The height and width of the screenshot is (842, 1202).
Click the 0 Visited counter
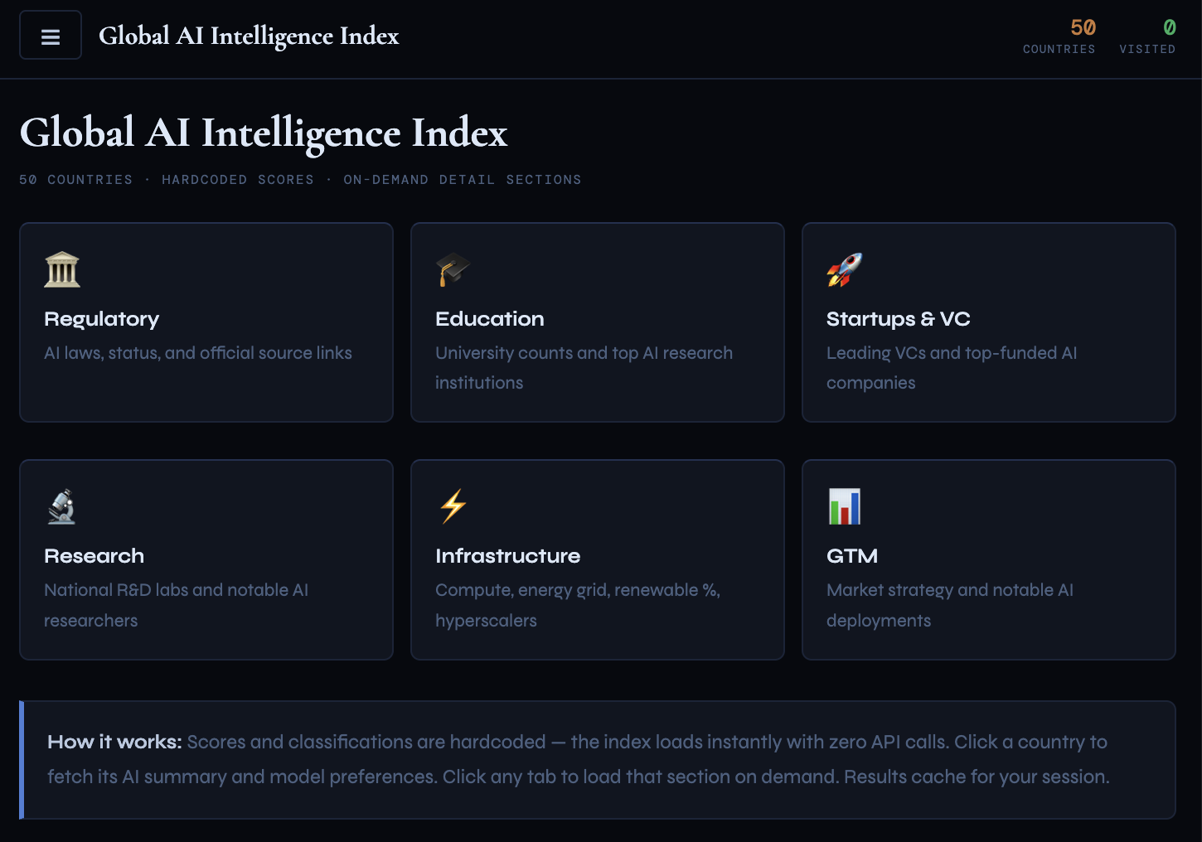click(1147, 36)
